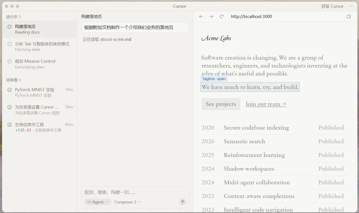The image size is (359, 213).
Task: Click the +135 -21 diff stats
Action: 23,130
